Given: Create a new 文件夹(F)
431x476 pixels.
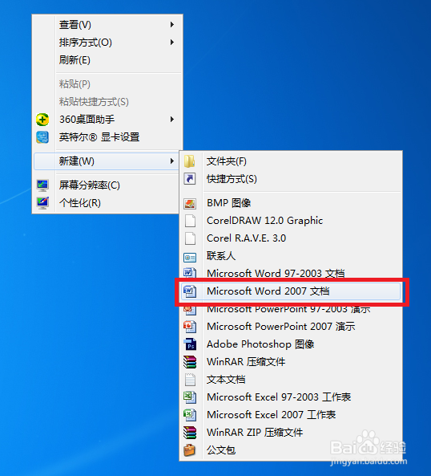Looking at the screenshot, I should click(x=291, y=161).
